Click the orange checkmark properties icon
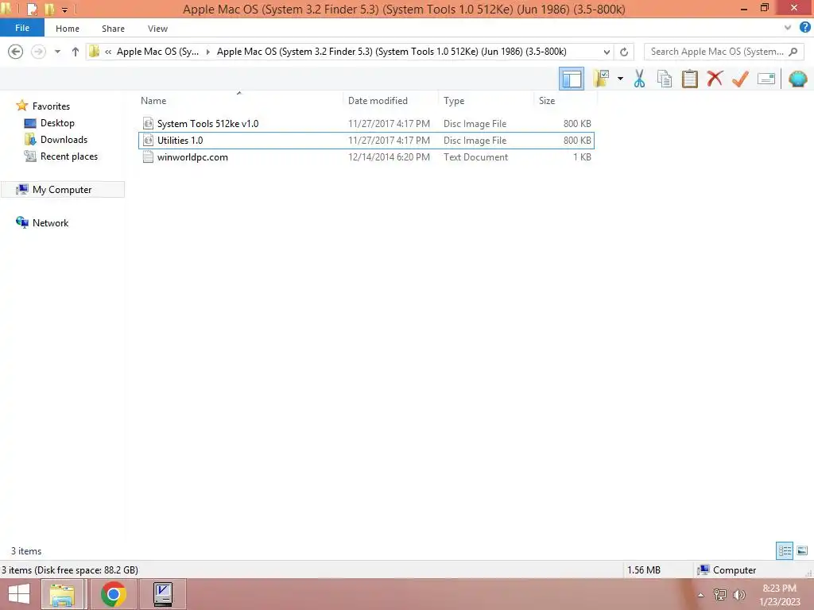 click(x=740, y=79)
